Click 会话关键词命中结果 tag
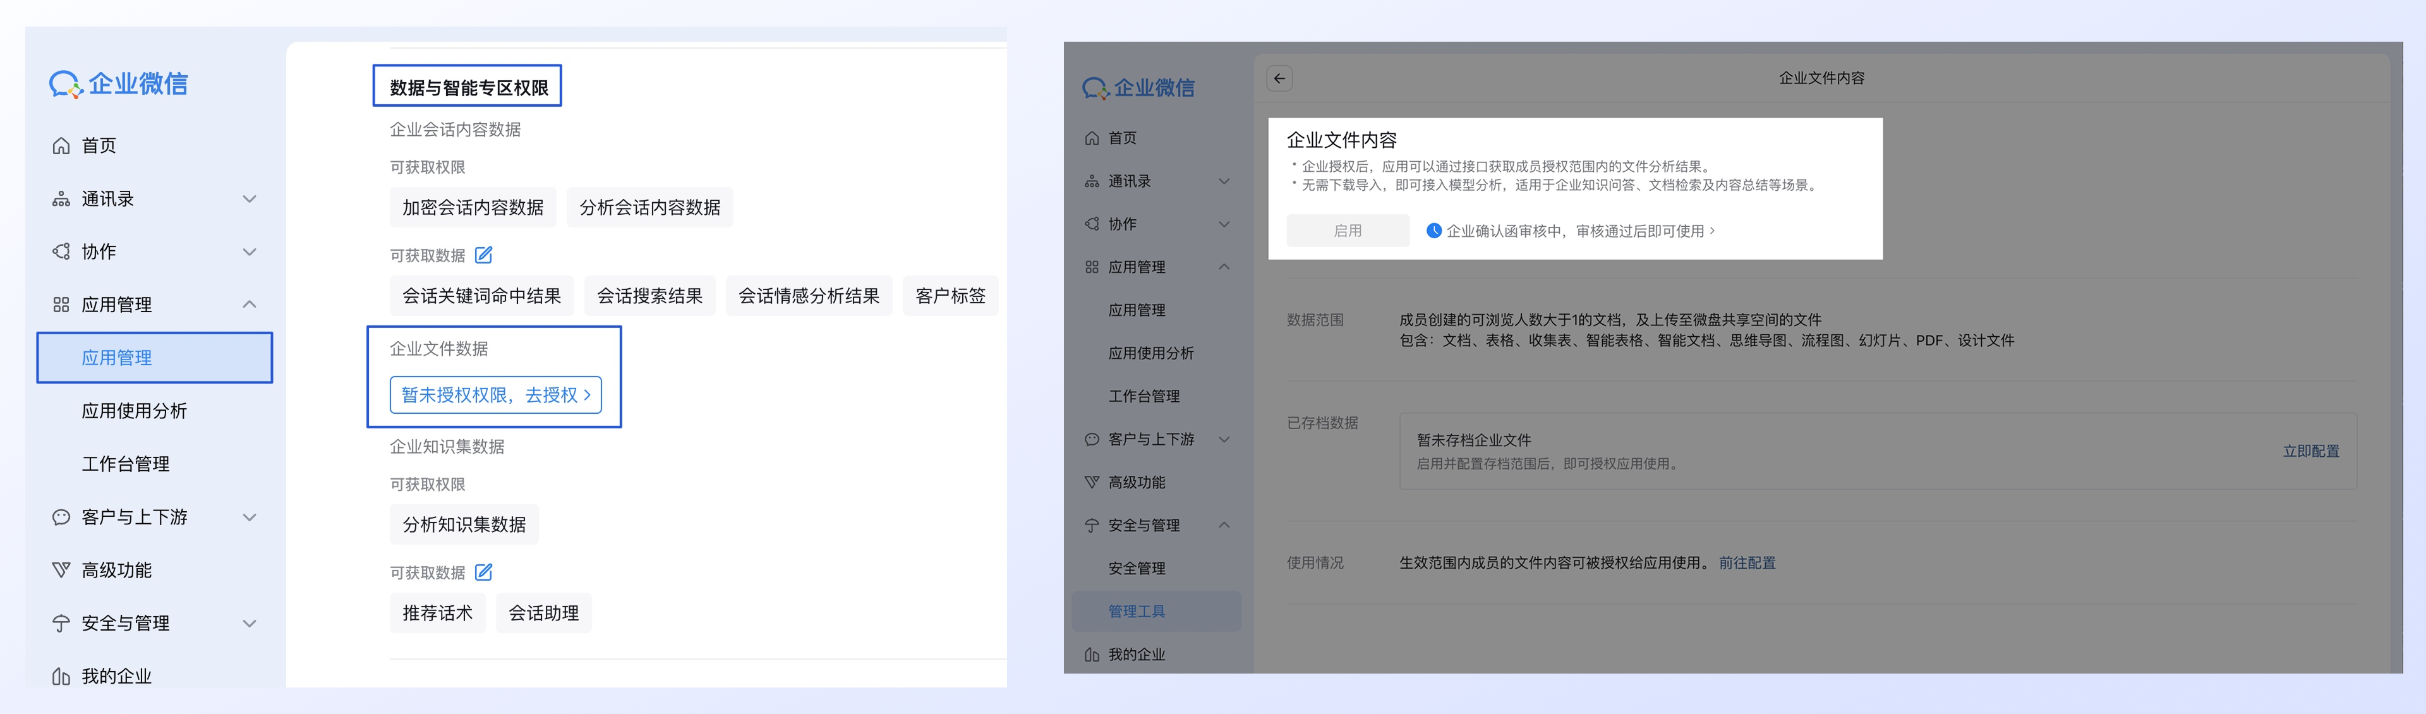 coord(481,296)
